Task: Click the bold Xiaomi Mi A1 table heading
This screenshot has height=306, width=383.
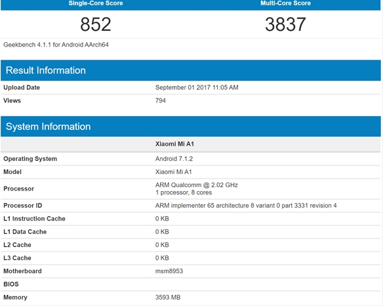Action: tap(174, 144)
